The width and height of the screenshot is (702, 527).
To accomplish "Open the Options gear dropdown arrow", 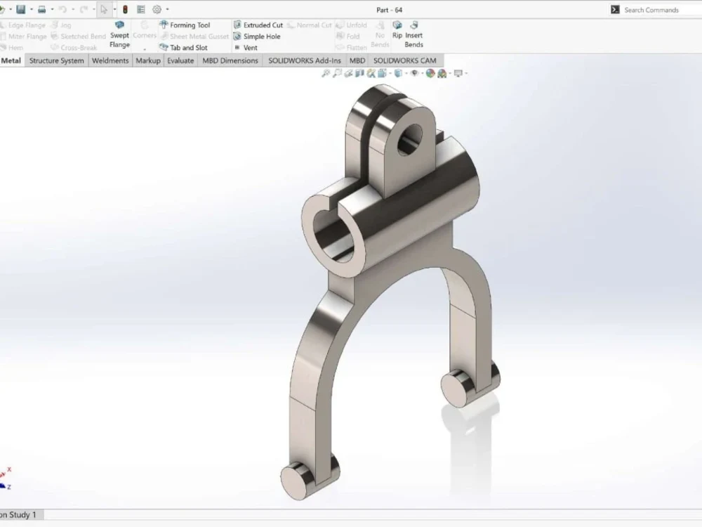I will (168, 9).
